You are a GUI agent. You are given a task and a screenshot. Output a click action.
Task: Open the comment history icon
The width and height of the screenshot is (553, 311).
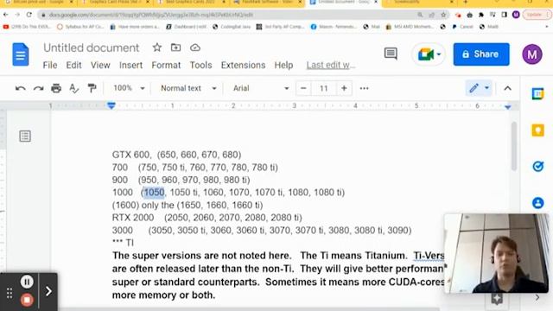point(391,54)
